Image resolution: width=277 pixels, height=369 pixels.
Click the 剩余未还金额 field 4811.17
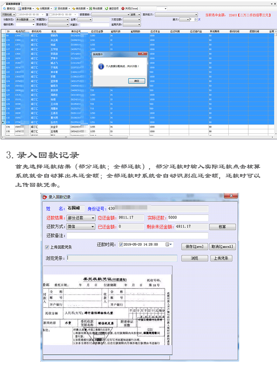coord(191,227)
